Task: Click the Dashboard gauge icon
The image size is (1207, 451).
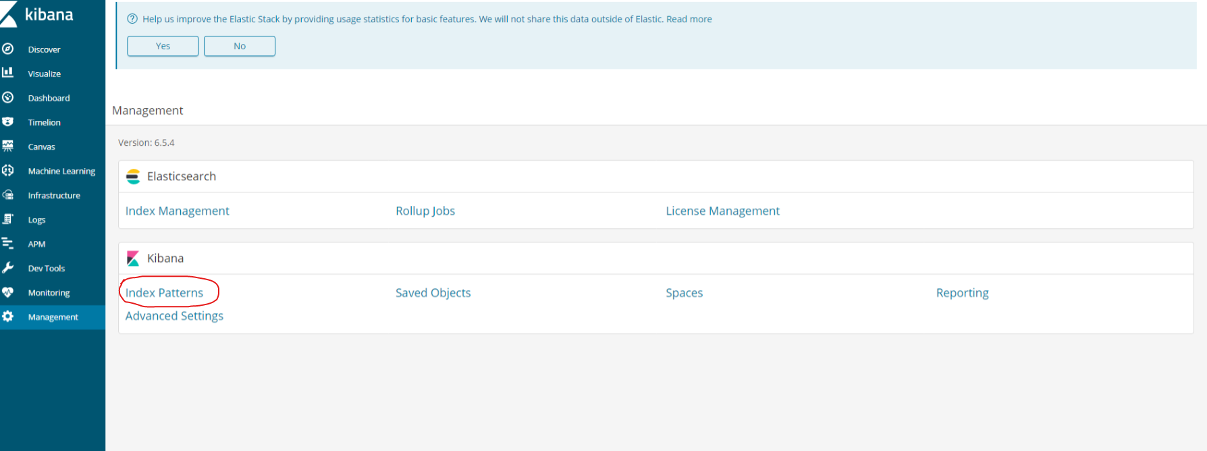Action: pos(8,97)
